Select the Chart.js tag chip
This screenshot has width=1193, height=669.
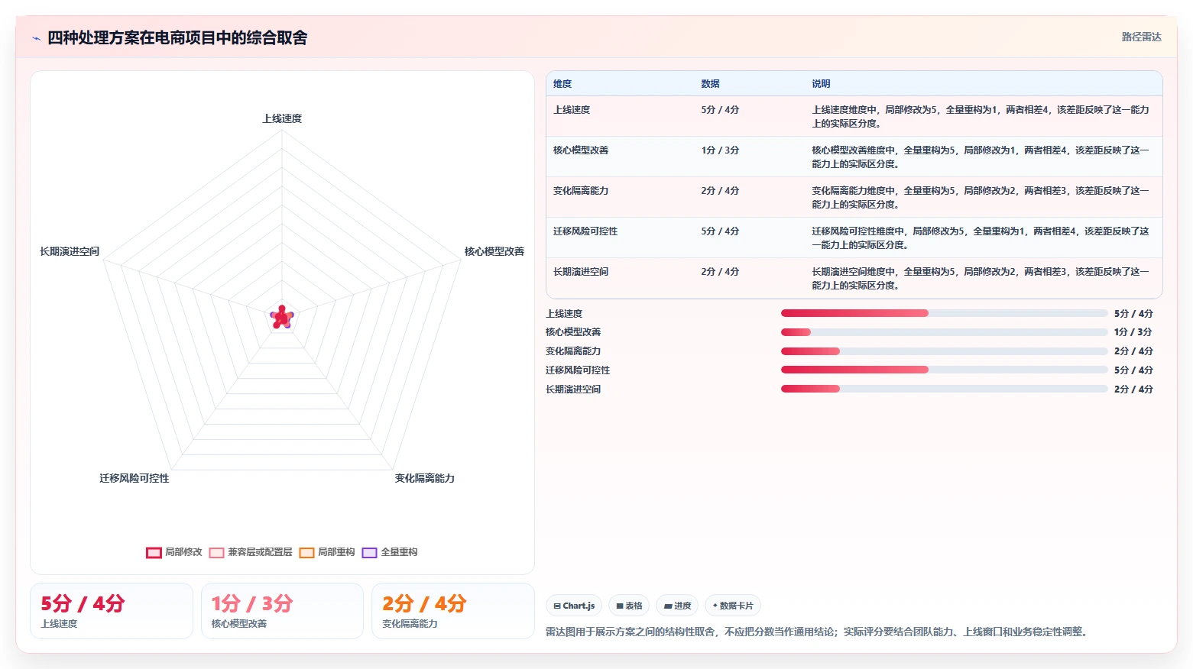(x=574, y=606)
